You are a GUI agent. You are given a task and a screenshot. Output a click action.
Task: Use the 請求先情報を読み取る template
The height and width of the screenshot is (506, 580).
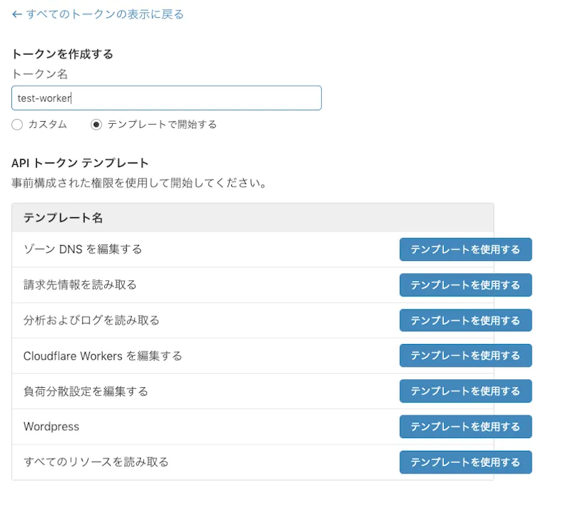465,284
